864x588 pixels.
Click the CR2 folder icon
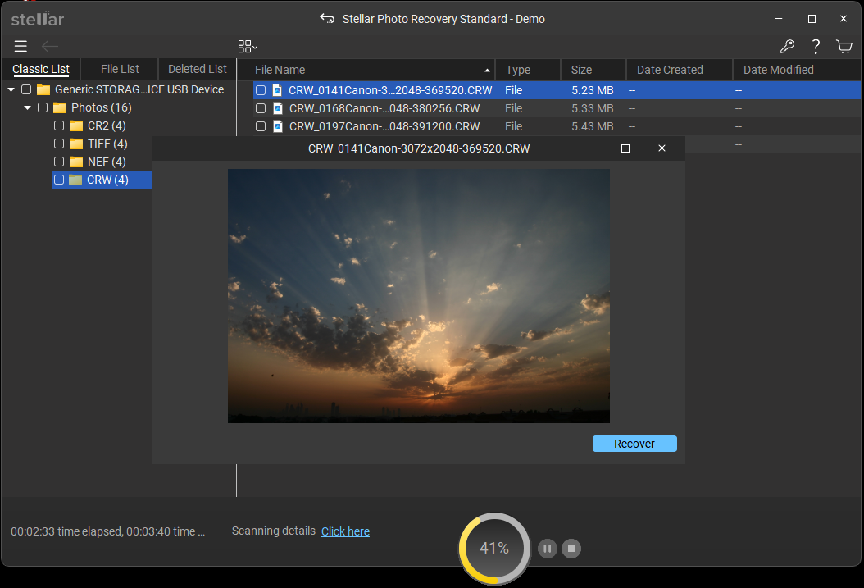tap(76, 126)
